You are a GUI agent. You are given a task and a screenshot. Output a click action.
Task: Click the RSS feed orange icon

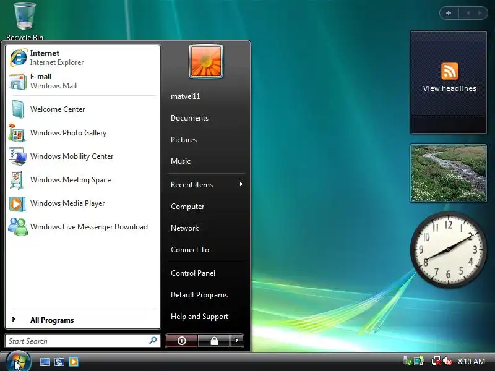click(450, 71)
